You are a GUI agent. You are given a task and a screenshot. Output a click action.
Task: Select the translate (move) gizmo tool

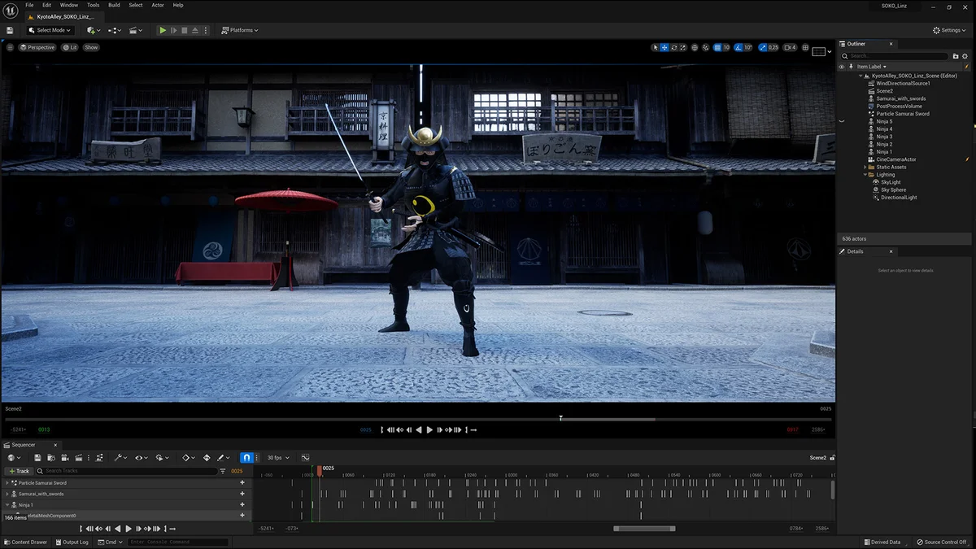664,47
